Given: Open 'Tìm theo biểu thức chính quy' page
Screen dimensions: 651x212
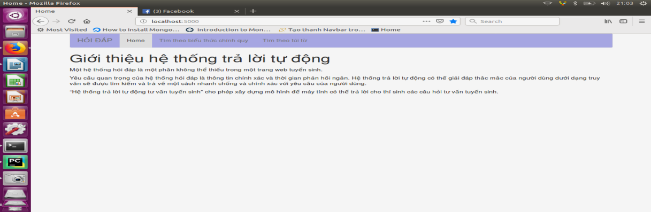Looking at the screenshot, I should click(204, 41).
